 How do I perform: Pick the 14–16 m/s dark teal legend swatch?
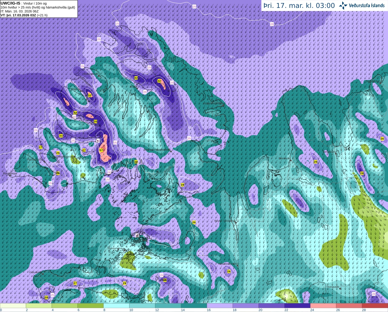(194, 305)
